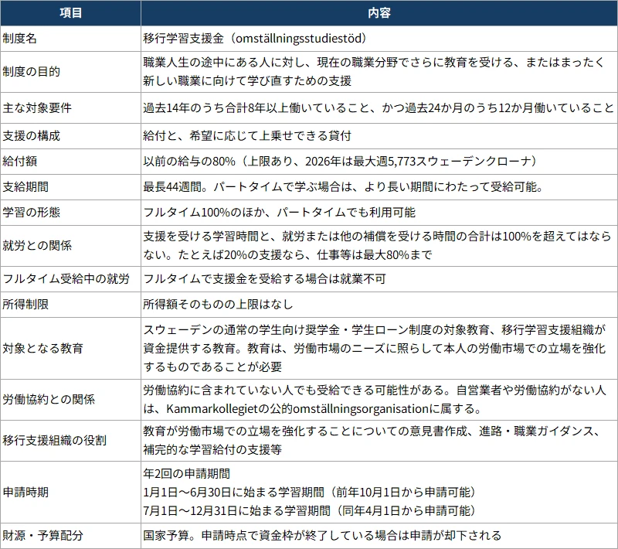This screenshot has width=618, height=549.
Task: Select the 支援の構成 row label
Action: click(x=70, y=136)
